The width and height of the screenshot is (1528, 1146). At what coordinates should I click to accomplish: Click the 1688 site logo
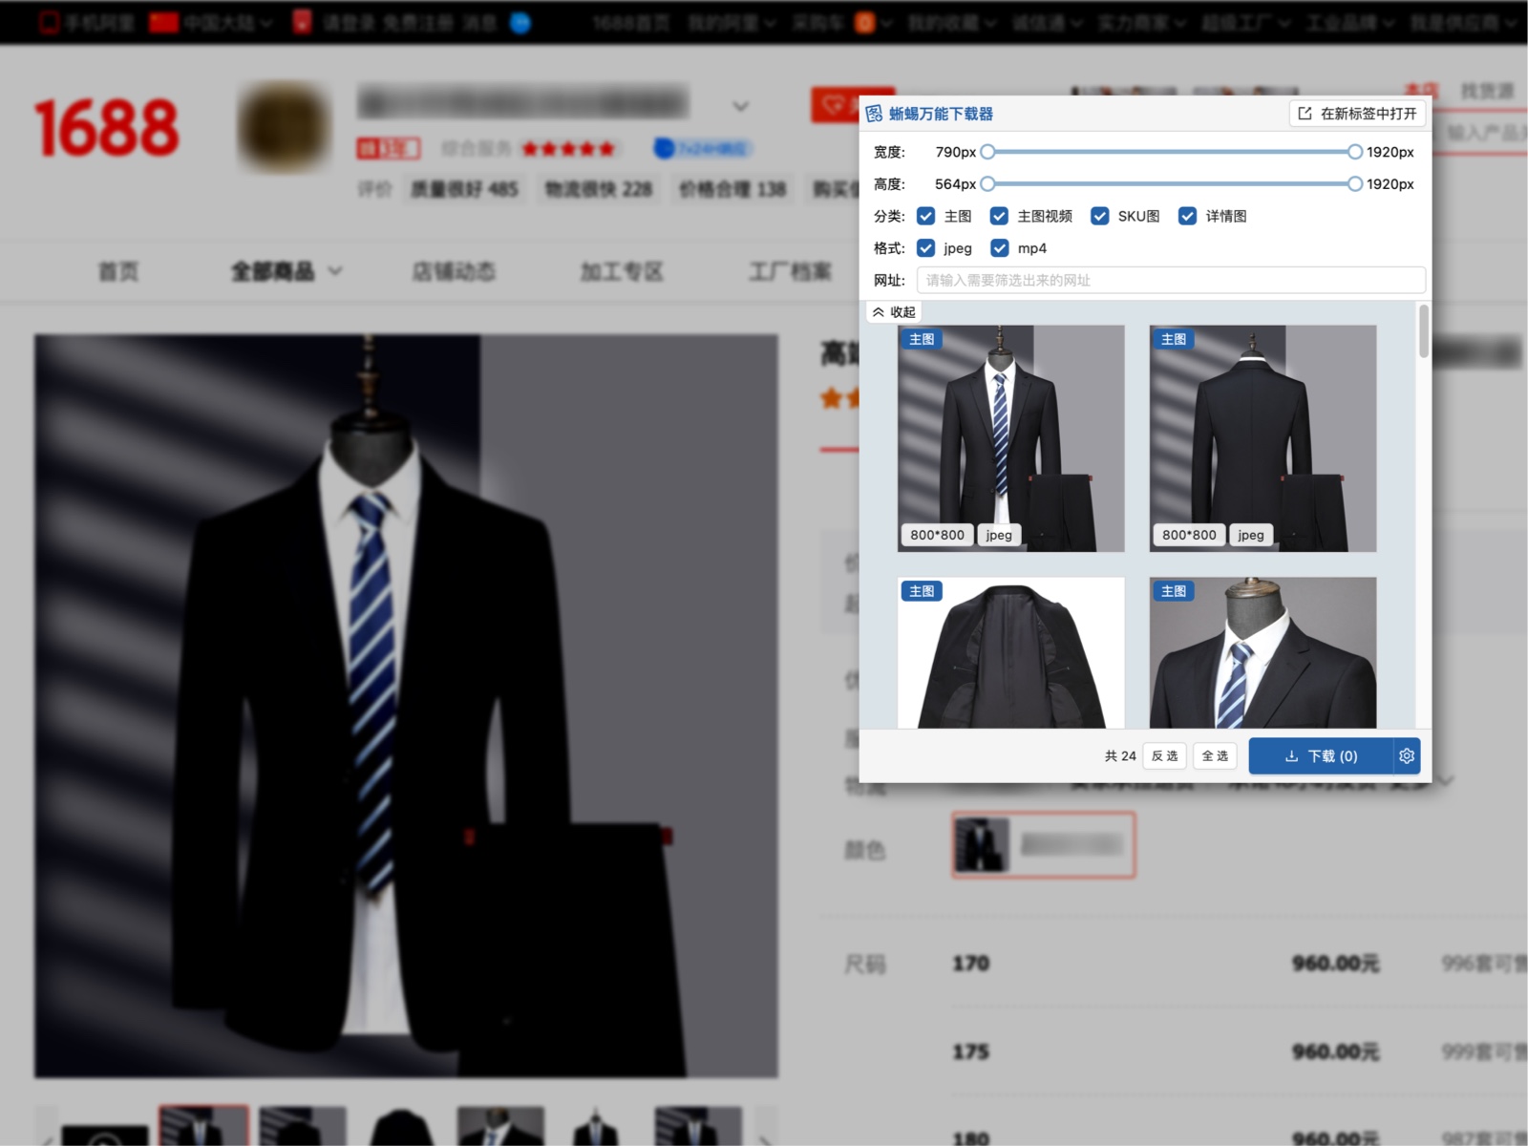[106, 128]
